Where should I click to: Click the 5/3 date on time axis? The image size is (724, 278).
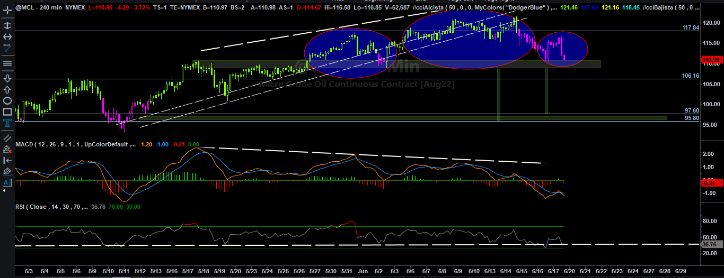[x=29, y=271]
